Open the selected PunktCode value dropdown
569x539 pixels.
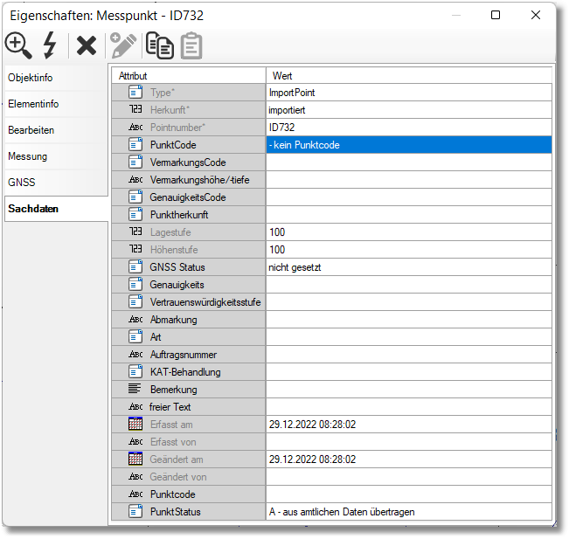coord(408,145)
